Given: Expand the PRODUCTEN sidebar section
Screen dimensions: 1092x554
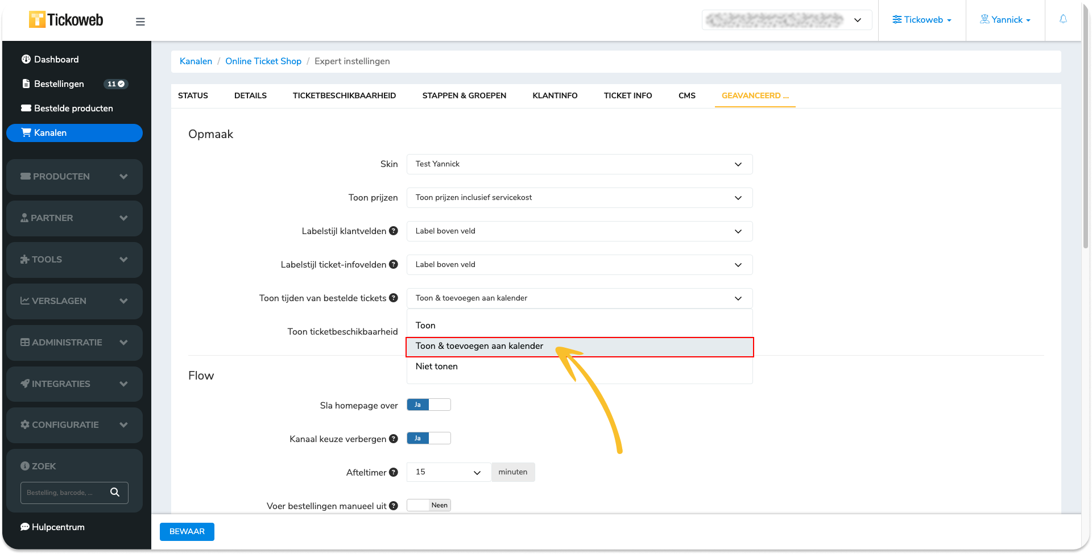Looking at the screenshot, I should tap(75, 177).
